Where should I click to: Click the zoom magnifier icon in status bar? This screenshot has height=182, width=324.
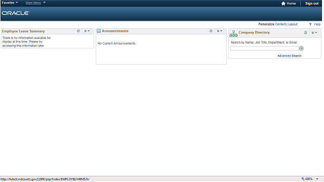point(303,179)
